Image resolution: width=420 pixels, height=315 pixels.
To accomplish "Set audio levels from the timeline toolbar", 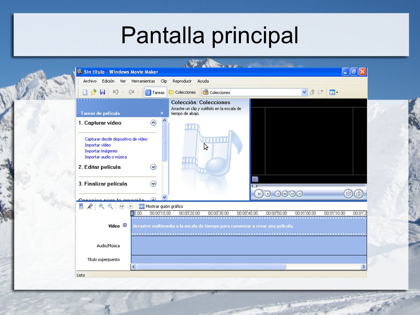I will point(81,206).
